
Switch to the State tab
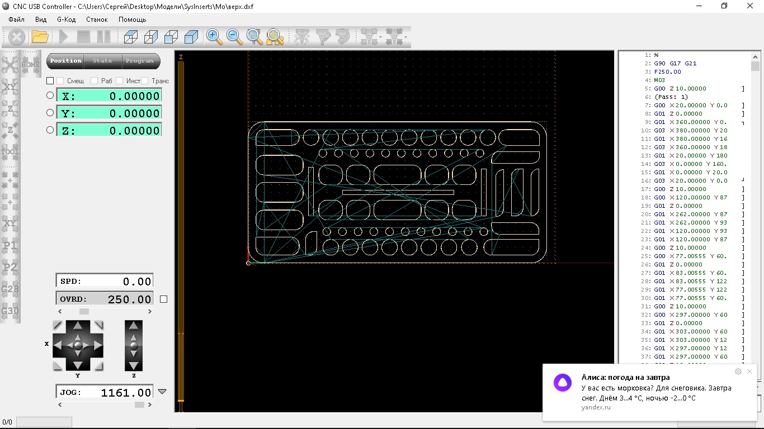coord(102,61)
